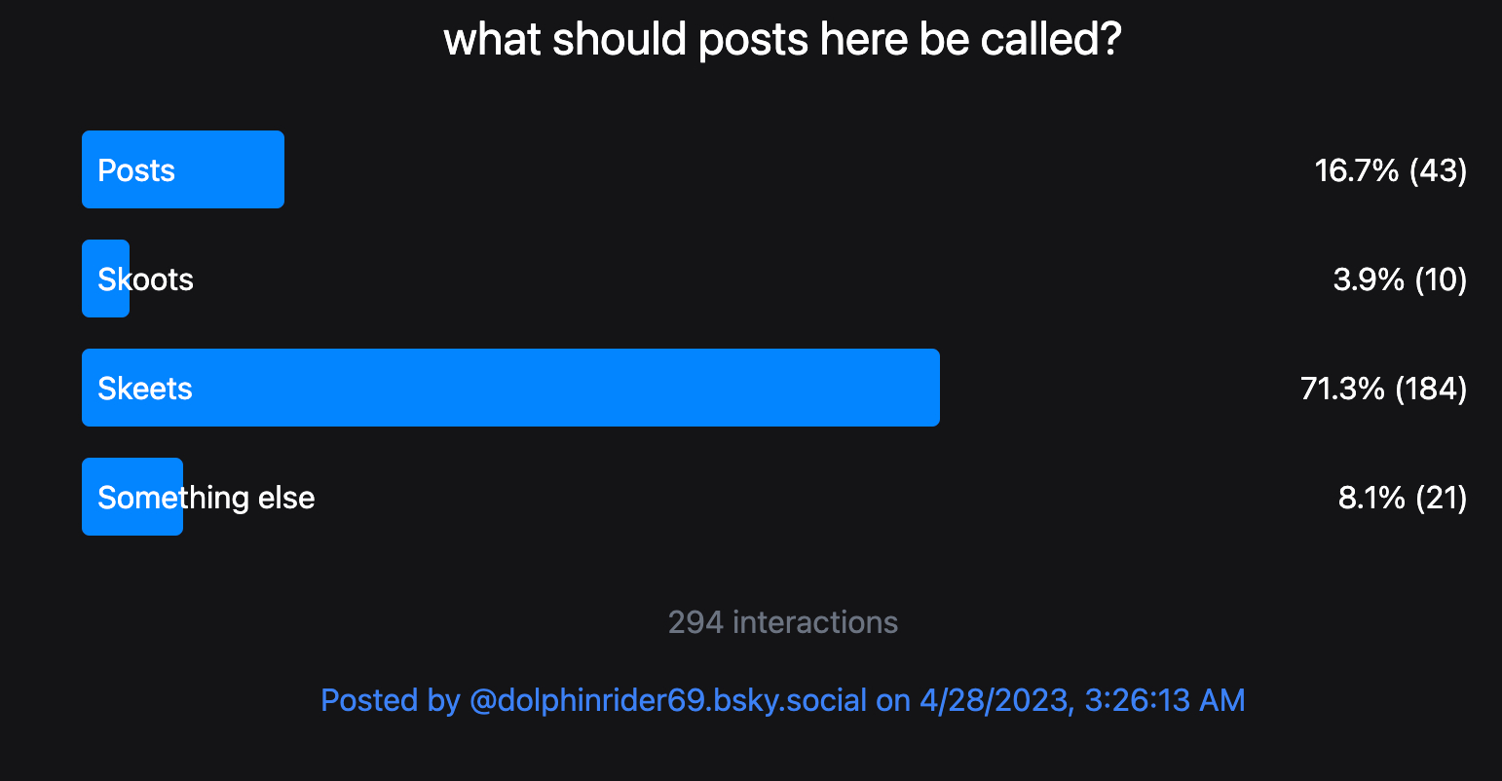Click the 4/28/2023, 3:26:13 AM timestamp
1502x781 pixels.
(x=1082, y=700)
